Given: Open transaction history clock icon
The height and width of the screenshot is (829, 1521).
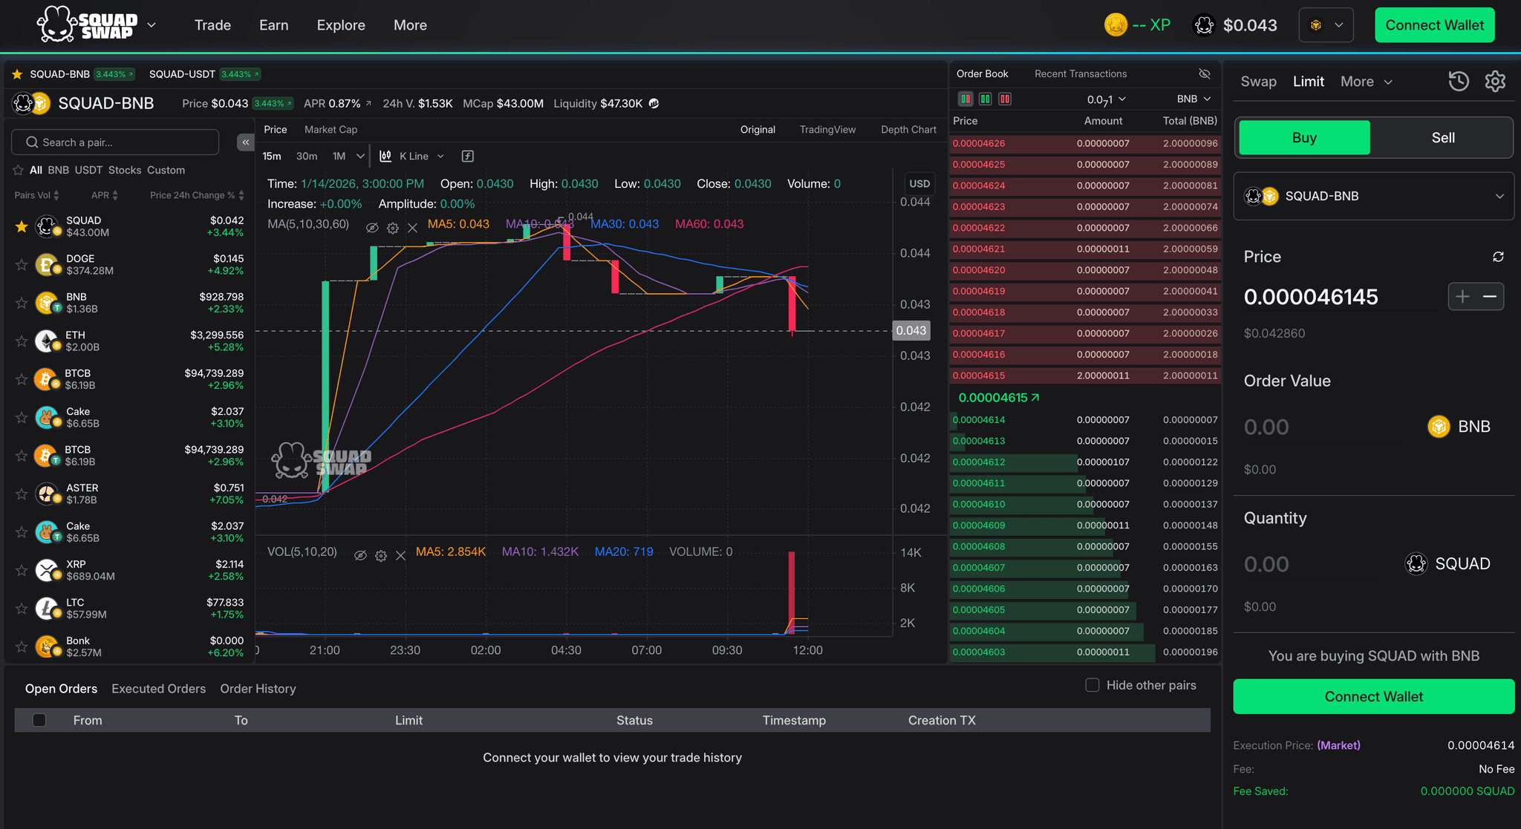Looking at the screenshot, I should [x=1459, y=82].
